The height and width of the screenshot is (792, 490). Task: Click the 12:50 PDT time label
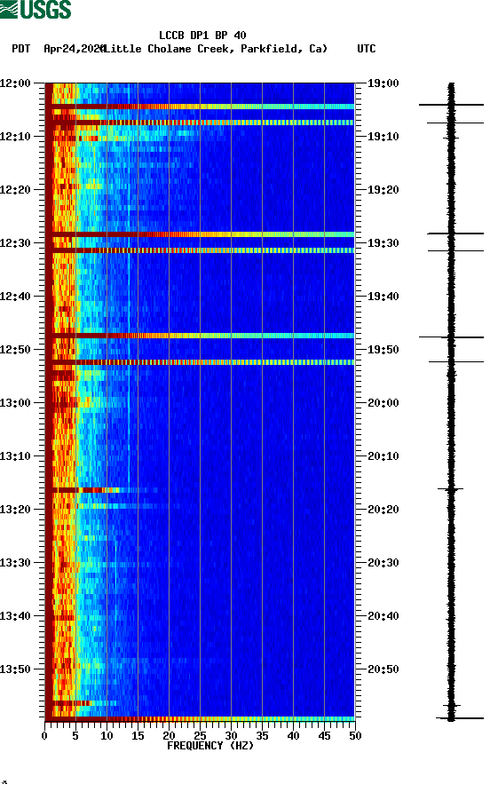(x=16, y=350)
